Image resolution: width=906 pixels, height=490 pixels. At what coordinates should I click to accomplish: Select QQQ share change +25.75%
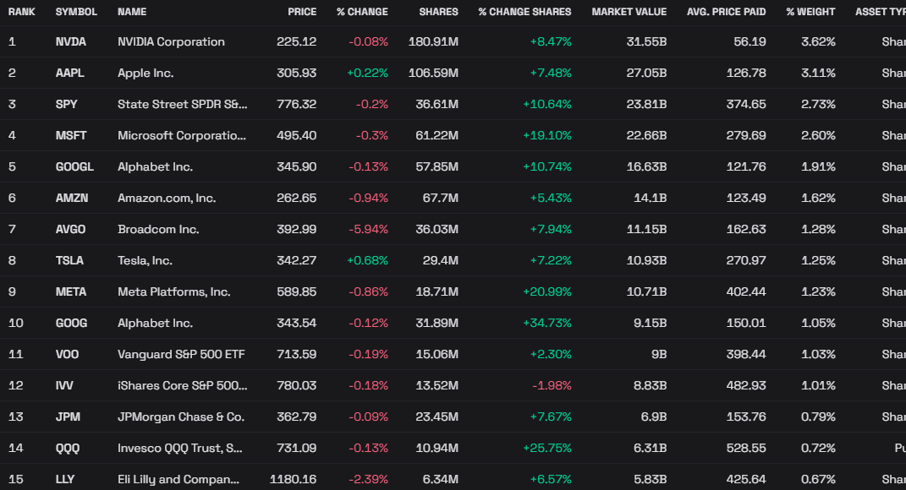[547, 447]
